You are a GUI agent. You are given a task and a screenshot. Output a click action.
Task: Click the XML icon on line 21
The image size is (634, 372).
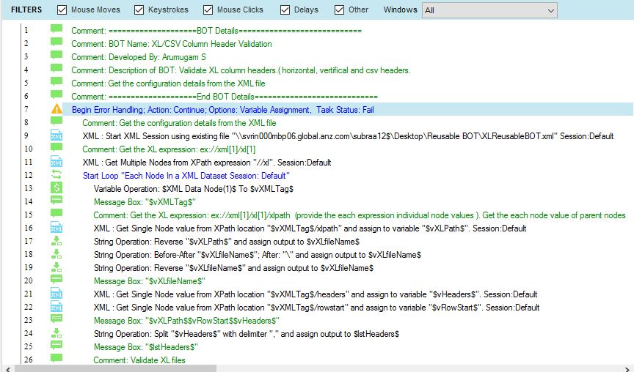pyautogui.click(x=57, y=294)
